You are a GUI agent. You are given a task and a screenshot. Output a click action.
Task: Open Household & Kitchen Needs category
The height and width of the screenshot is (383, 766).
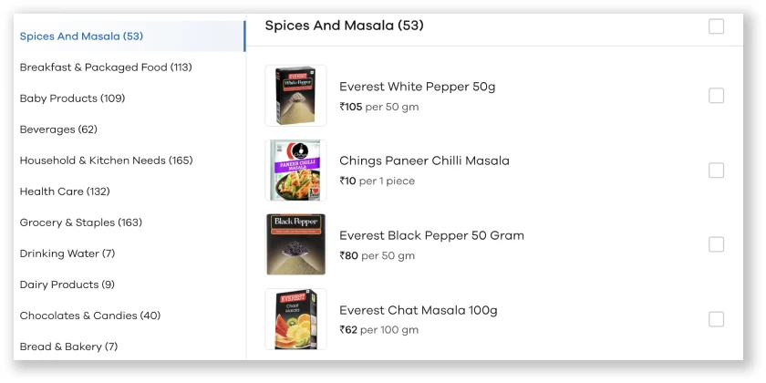click(x=106, y=160)
